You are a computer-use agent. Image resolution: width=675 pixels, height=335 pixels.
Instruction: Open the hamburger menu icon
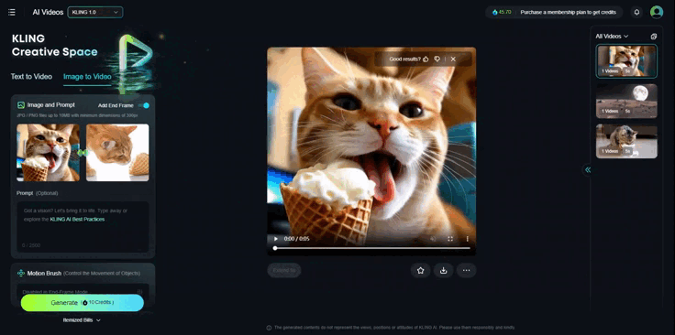click(x=12, y=12)
